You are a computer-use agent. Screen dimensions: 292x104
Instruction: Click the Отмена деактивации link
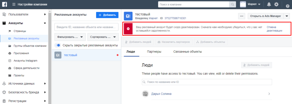click(x=275, y=29)
